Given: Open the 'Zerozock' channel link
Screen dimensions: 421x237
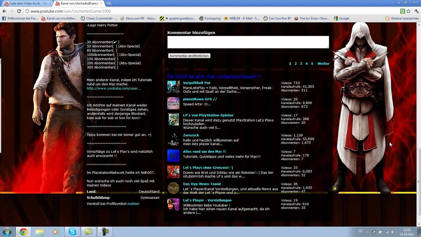Looking at the screenshot, I should coord(191,135).
